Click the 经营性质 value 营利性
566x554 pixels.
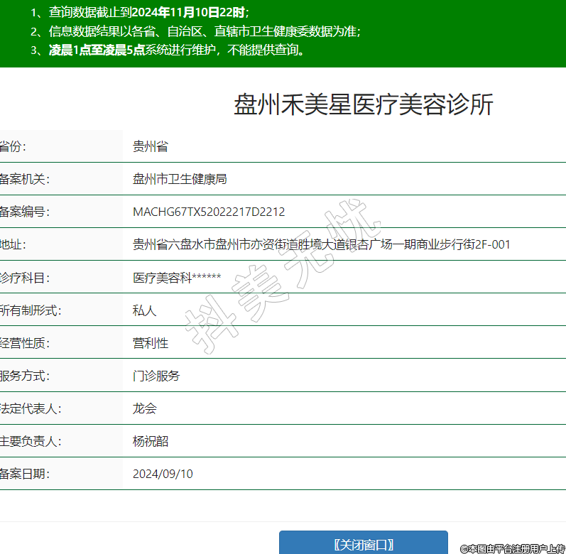click(x=151, y=343)
